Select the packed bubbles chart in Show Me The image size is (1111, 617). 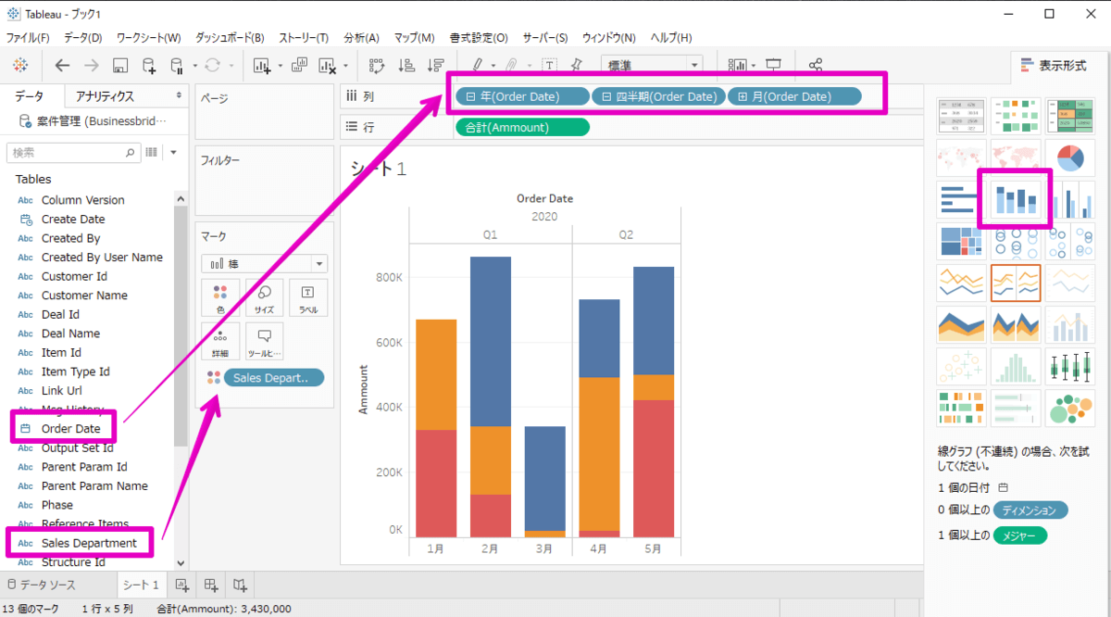click(x=1069, y=408)
